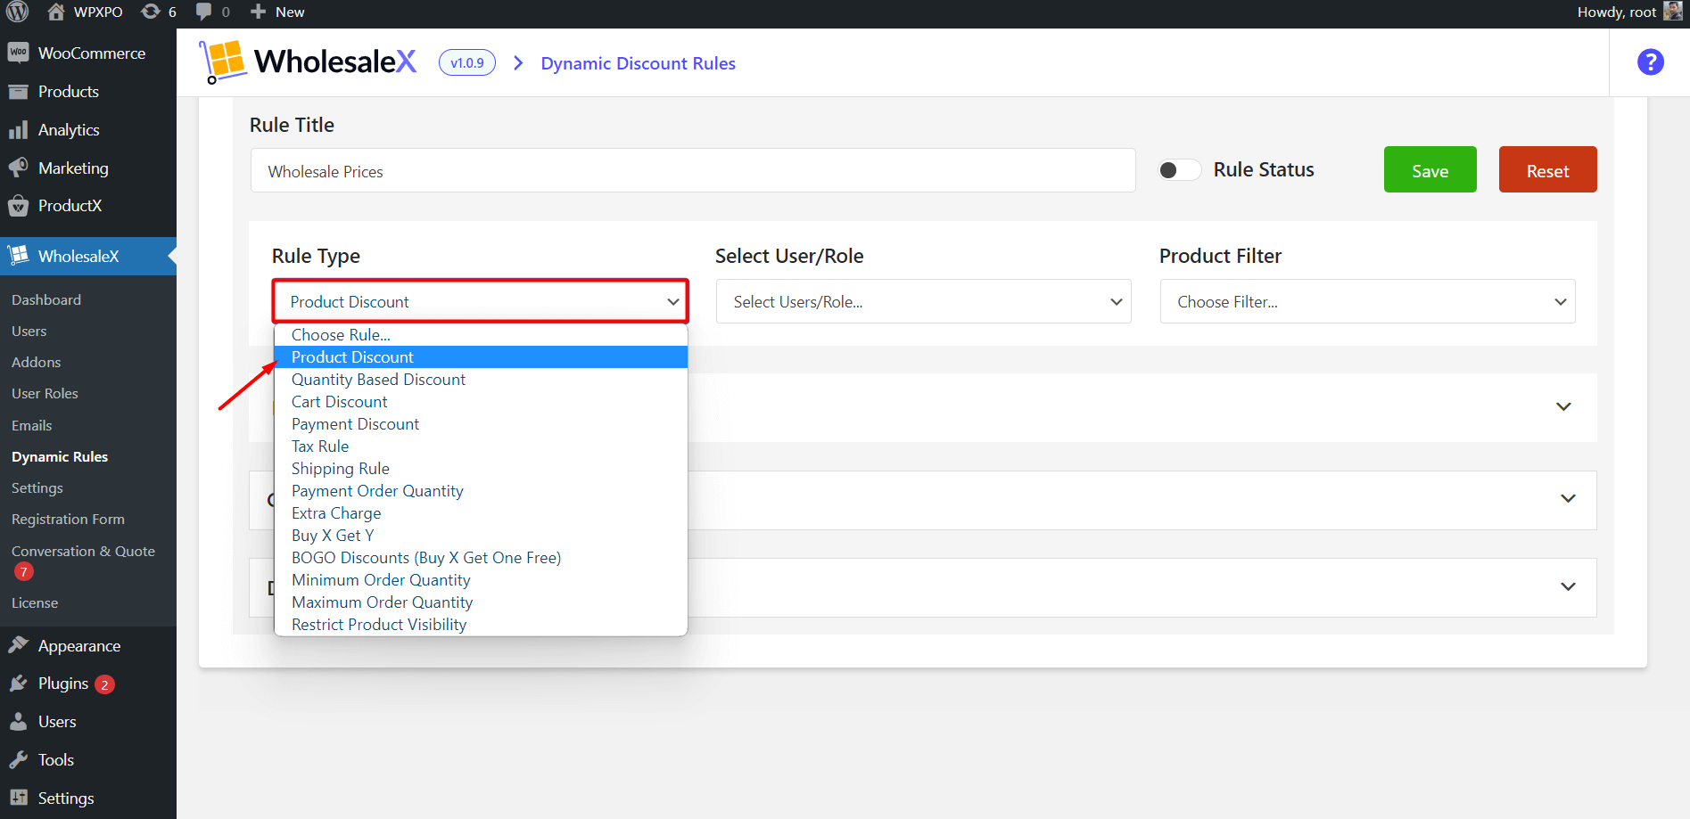Open the WPXPO site home link
1690x819 pixels.
(x=85, y=12)
